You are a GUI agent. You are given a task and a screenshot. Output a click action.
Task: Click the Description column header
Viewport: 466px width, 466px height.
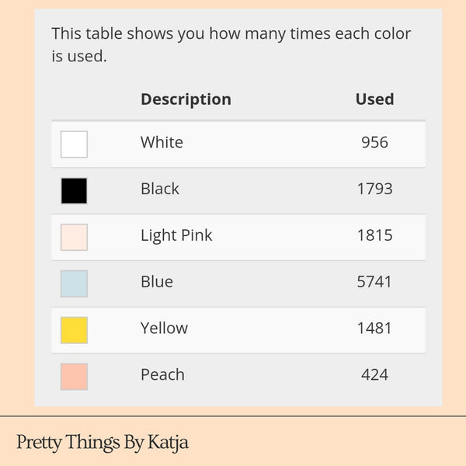coord(186,99)
